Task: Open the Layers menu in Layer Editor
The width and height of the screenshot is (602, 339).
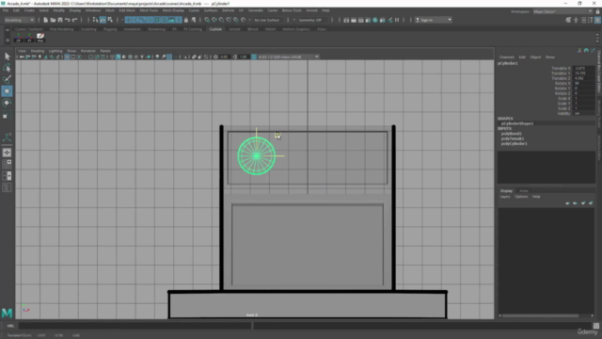Action: pos(505,197)
